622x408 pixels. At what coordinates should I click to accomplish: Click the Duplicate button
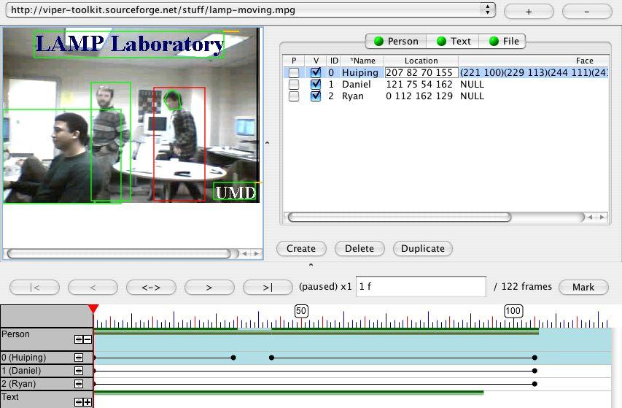pos(423,248)
